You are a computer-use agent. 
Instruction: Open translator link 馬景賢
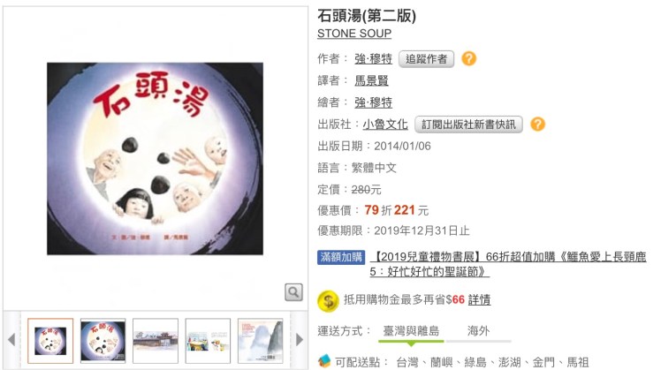[371, 80]
